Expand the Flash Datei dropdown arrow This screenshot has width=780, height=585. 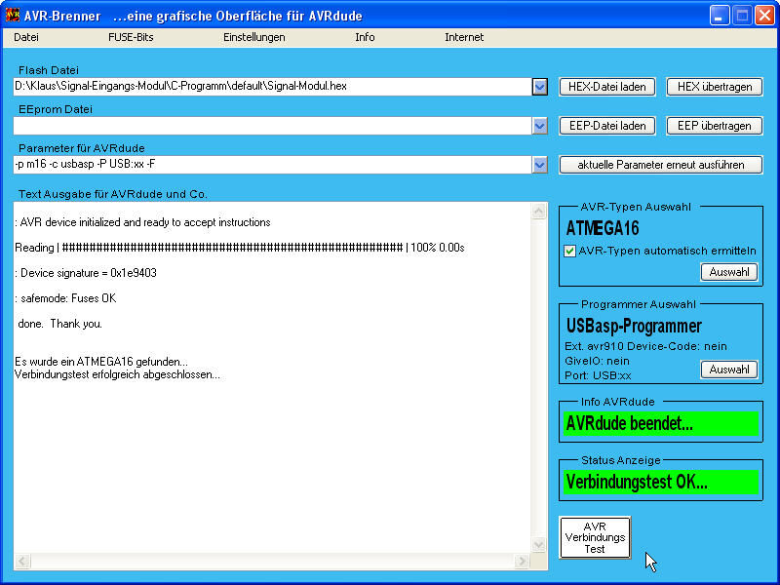pos(540,87)
